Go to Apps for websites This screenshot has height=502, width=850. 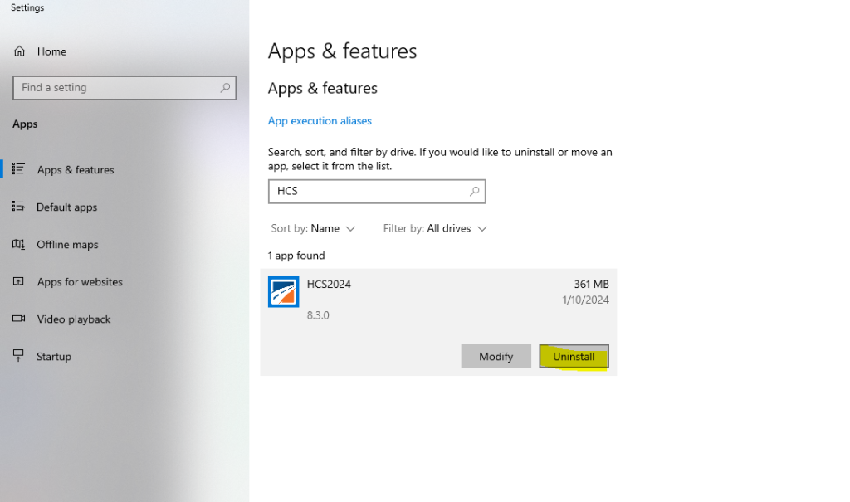[x=80, y=282]
